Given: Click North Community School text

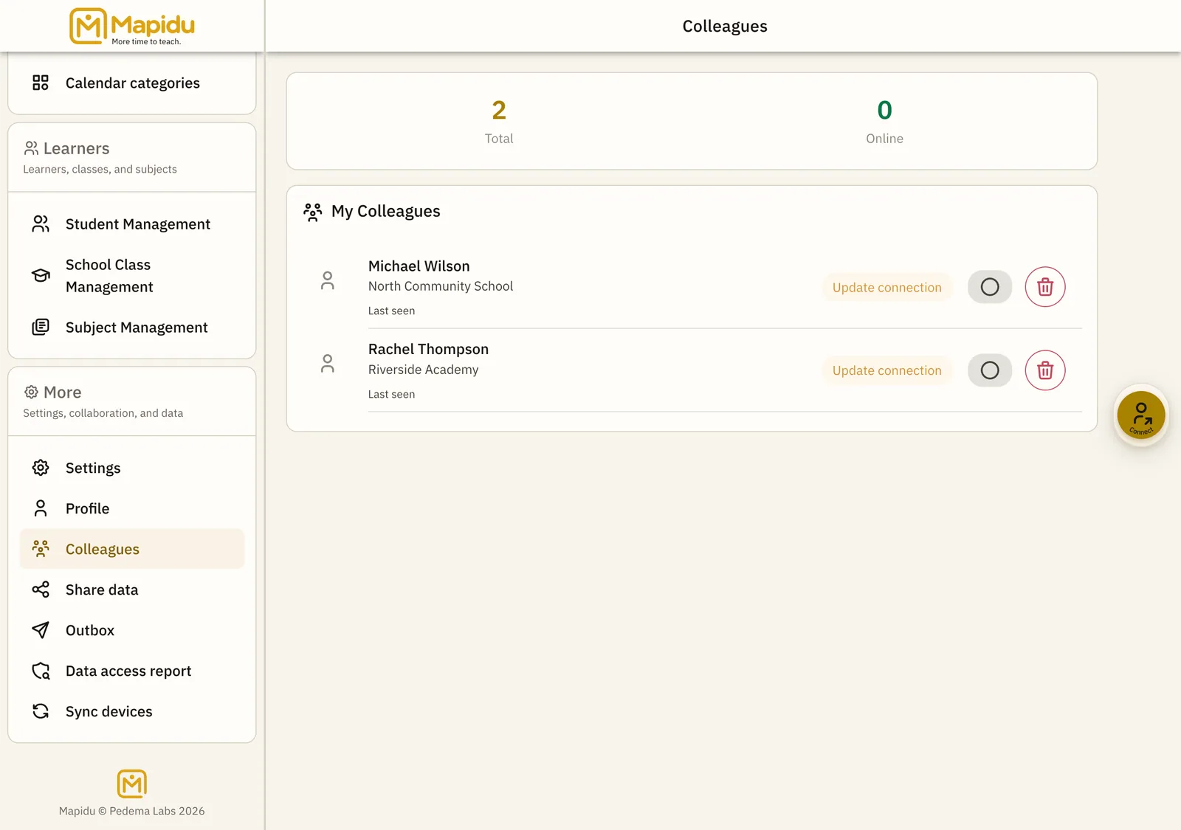Looking at the screenshot, I should click(x=441, y=286).
